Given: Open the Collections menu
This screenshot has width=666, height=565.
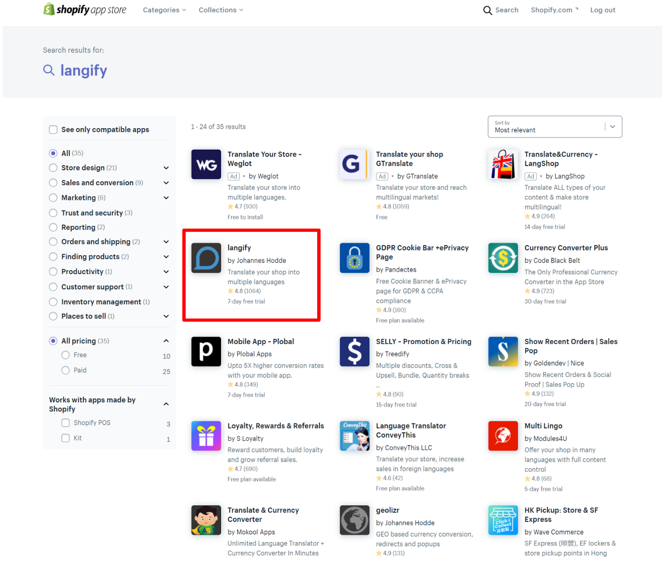Looking at the screenshot, I should pyautogui.click(x=221, y=10).
